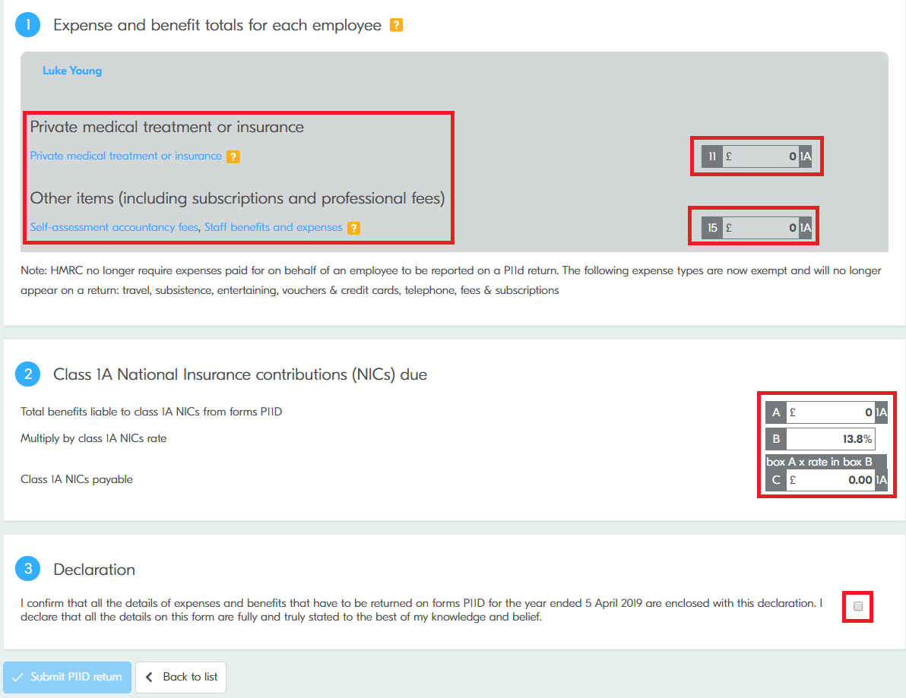
Task: Click the 'Declaration' heading
Action: [94, 569]
